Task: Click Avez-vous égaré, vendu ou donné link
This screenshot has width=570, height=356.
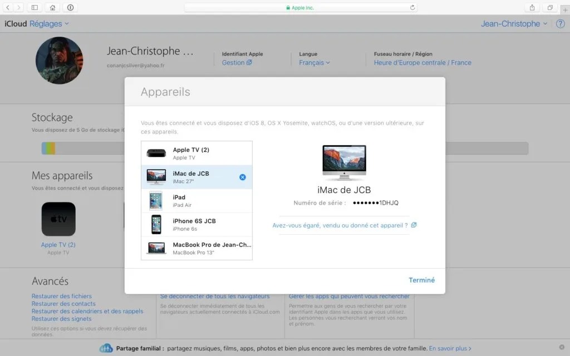Action: (344, 225)
